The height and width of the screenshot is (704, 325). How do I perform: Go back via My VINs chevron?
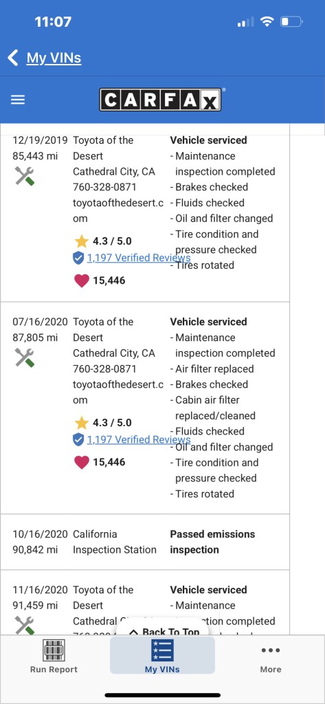[14, 58]
